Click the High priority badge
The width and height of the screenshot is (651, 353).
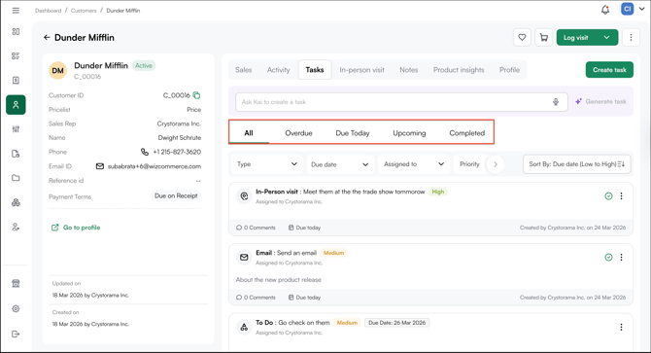[438, 192]
